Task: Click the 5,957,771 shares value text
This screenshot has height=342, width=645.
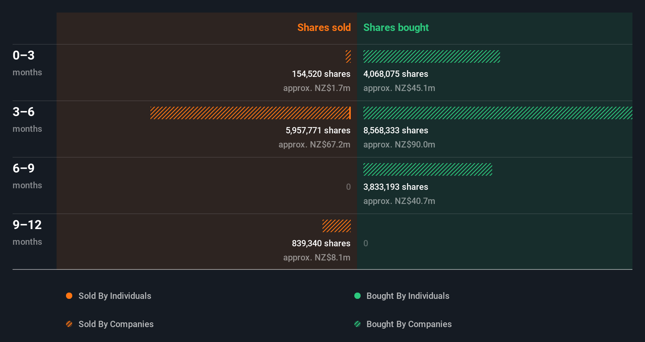Action: point(318,130)
